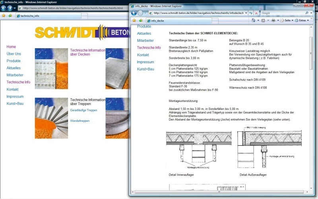318x199 pixels.
Task: Open Impressum link in info_decke page
Action: [x=145, y=62]
